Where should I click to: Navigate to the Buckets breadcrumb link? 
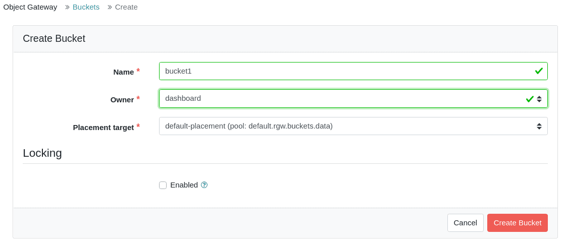(x=86, y=7)
